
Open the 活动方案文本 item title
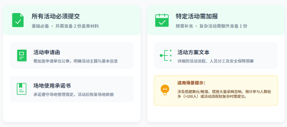[193, 52]
